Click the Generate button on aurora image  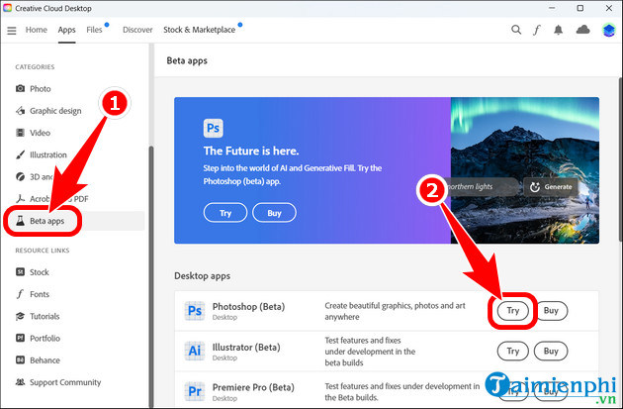[551, 186]
